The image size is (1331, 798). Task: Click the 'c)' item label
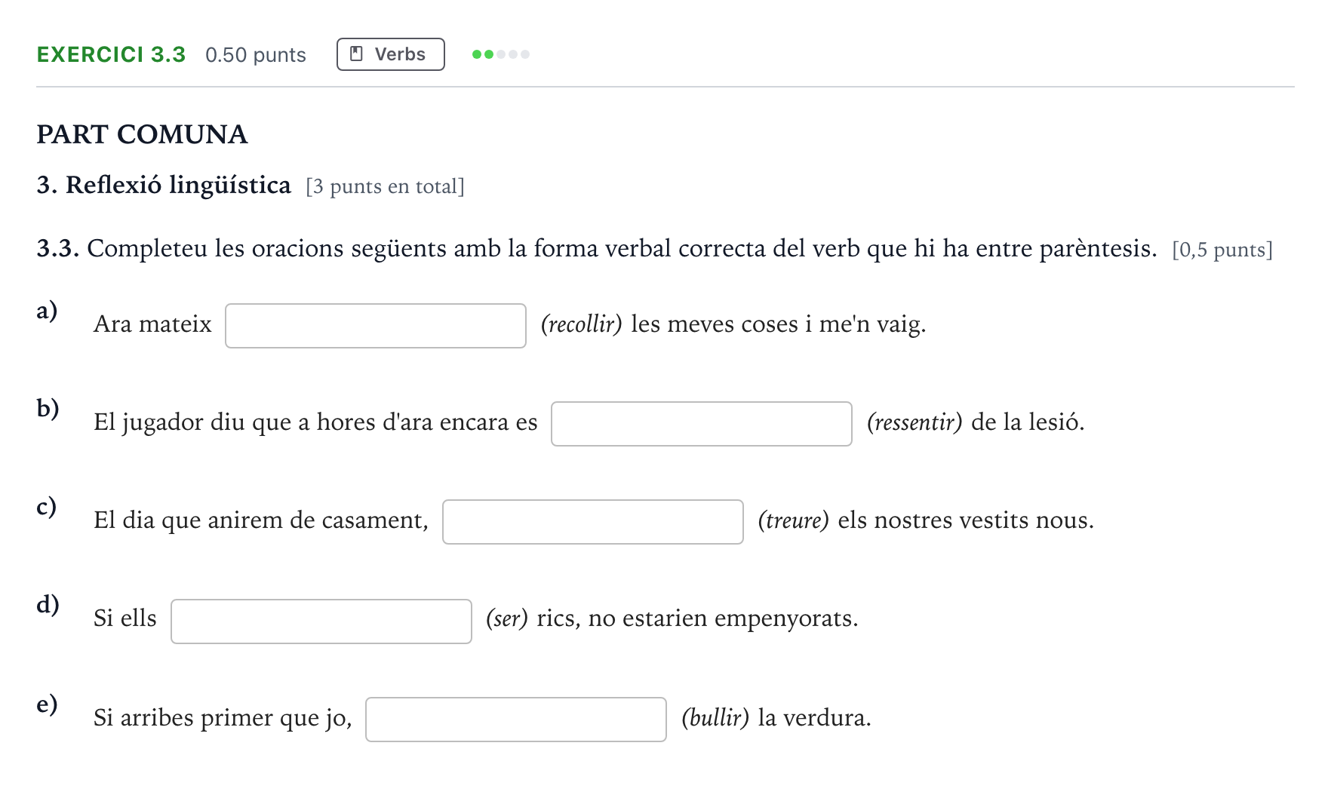(47, 507)
